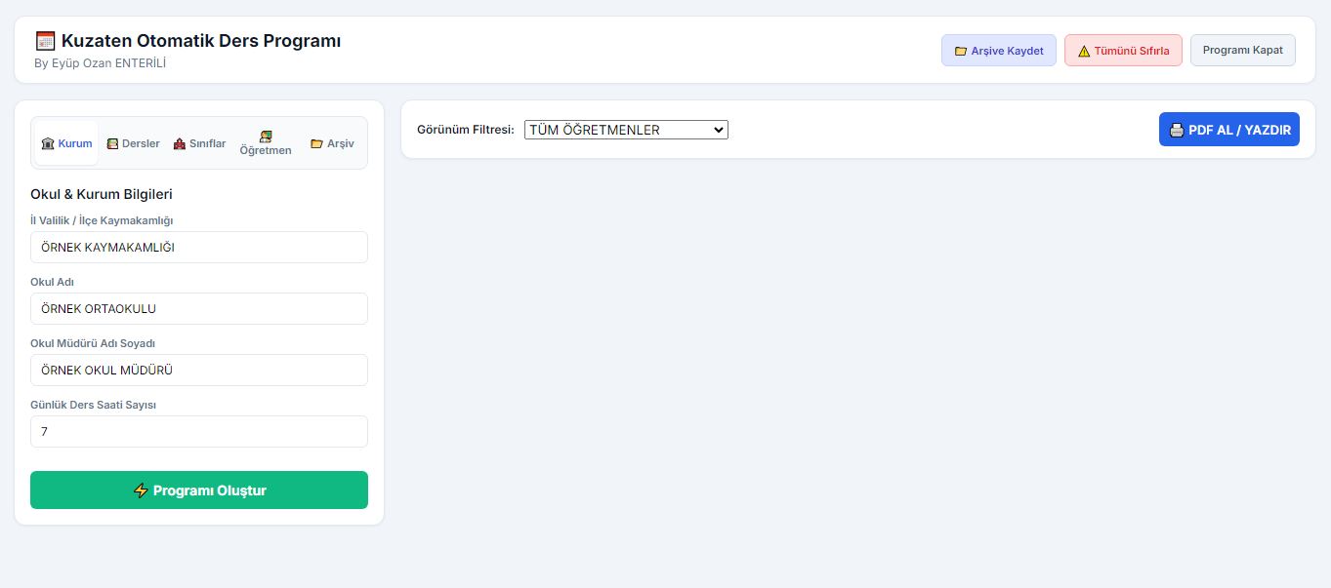The width and height of the screenshot is (1331, 588).
Task: Click the 'Okul Adı' label text
Action: coord(53,282)
